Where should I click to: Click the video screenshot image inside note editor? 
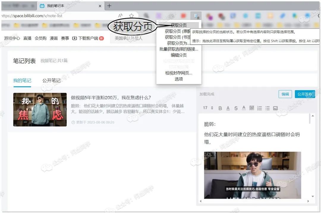point(252,175)
